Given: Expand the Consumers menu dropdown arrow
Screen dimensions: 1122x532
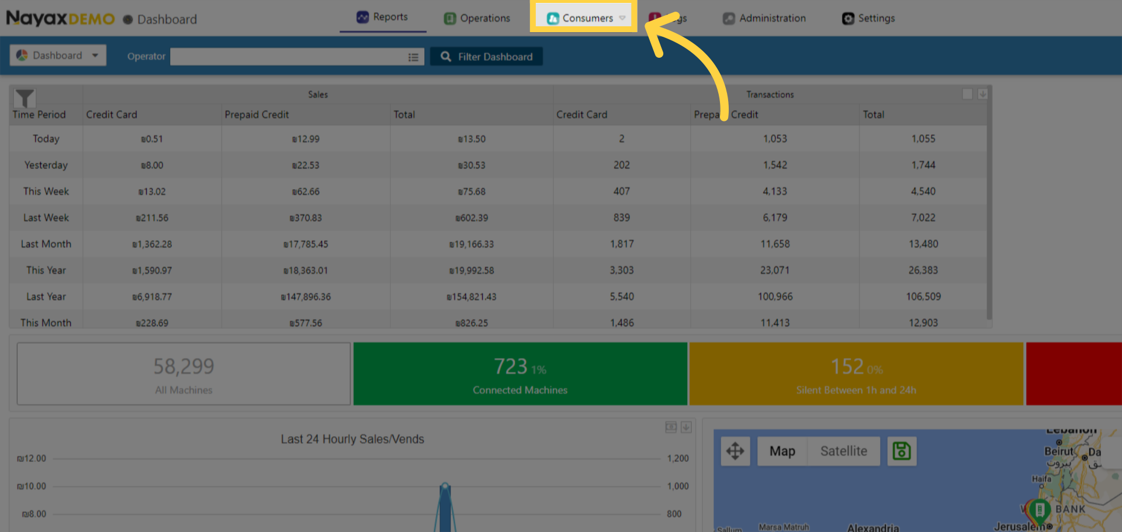Looking at the screenshot, I should pos(622,18).
